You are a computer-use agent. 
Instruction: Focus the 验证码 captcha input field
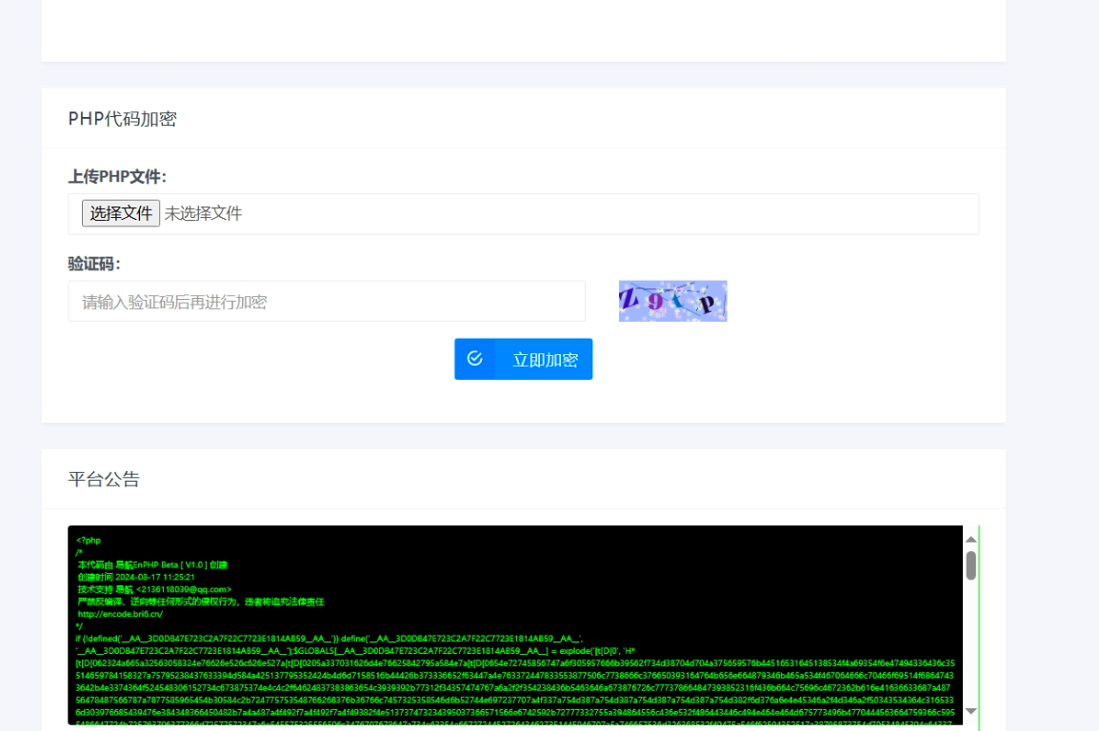pyautogui.click(x=327, y=301)
